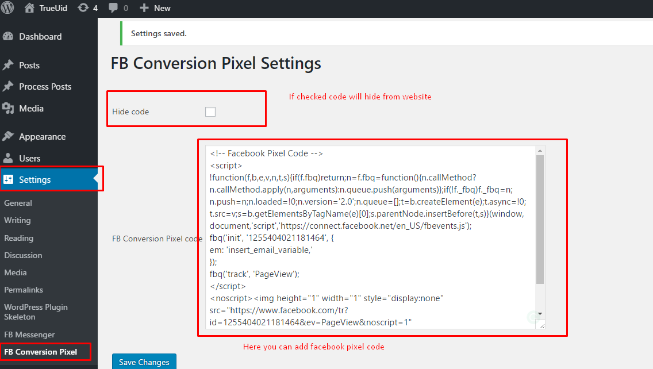Viewport: 653px width, 369px height.
Task: Go to Reading settings
Action: 19,238
